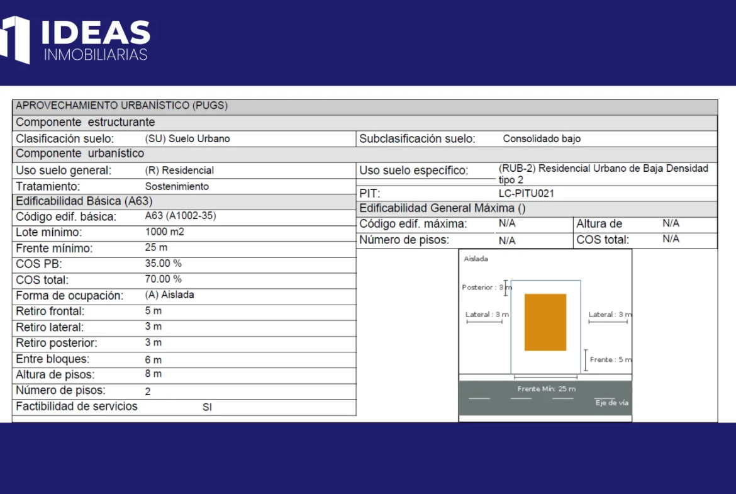Click the 'A63 (A1002-35)' code value

coord(181,216)
